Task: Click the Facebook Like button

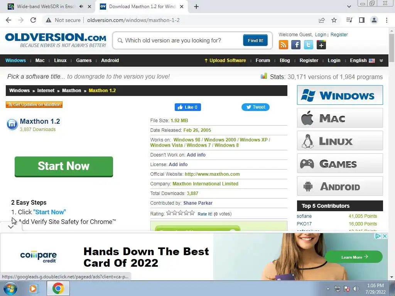Action: pyautogui.click(x=188, y=107)
